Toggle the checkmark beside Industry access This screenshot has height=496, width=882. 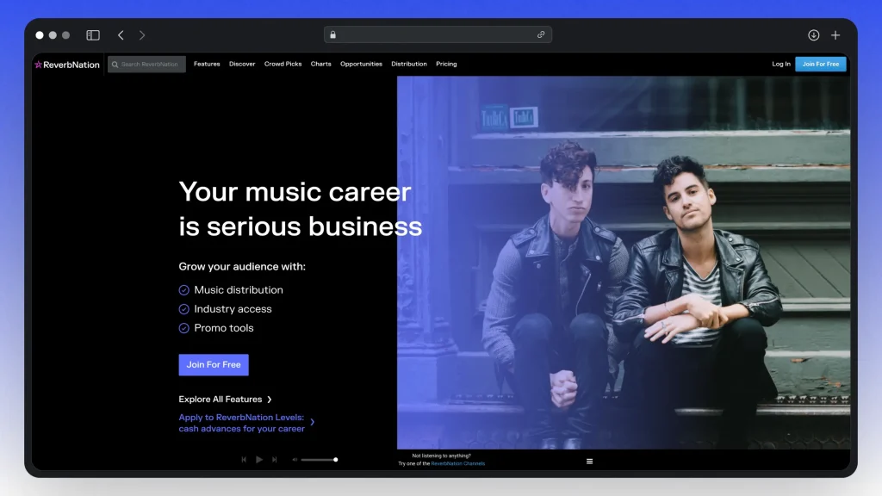point(183,308)
